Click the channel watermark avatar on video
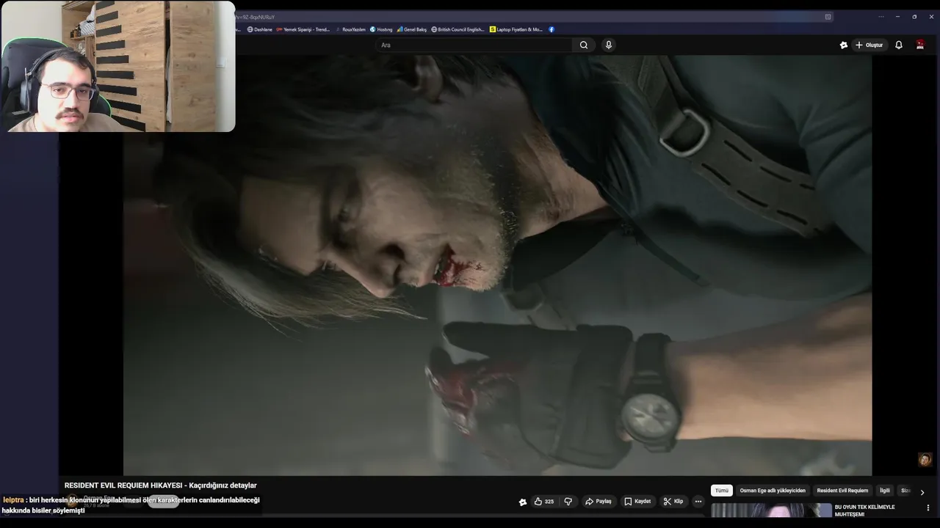Screen dimensions: 940x528 click(925, 460)
